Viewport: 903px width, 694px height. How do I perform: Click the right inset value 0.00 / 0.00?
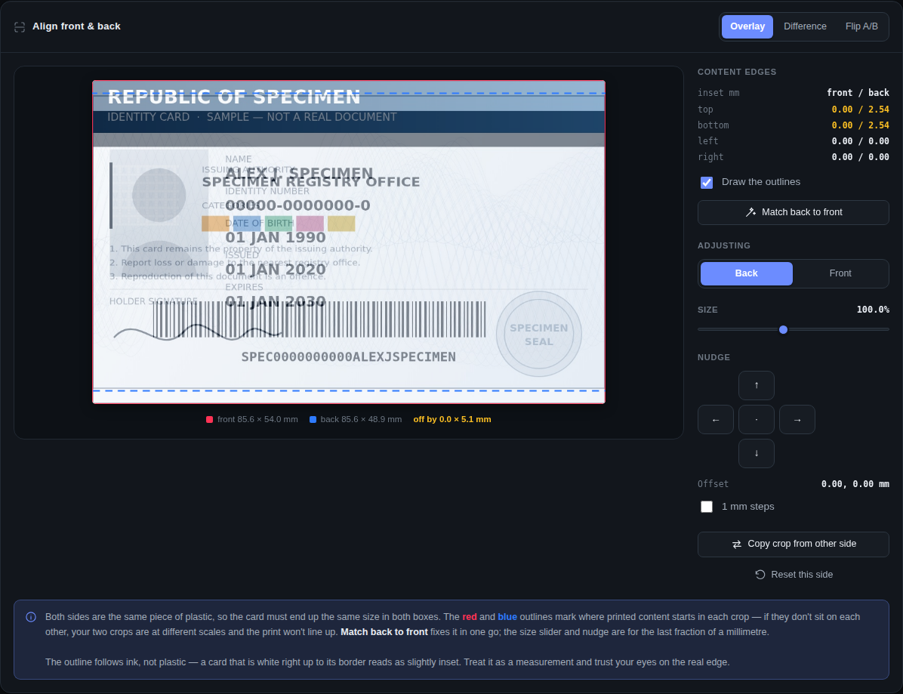point(860,157)
